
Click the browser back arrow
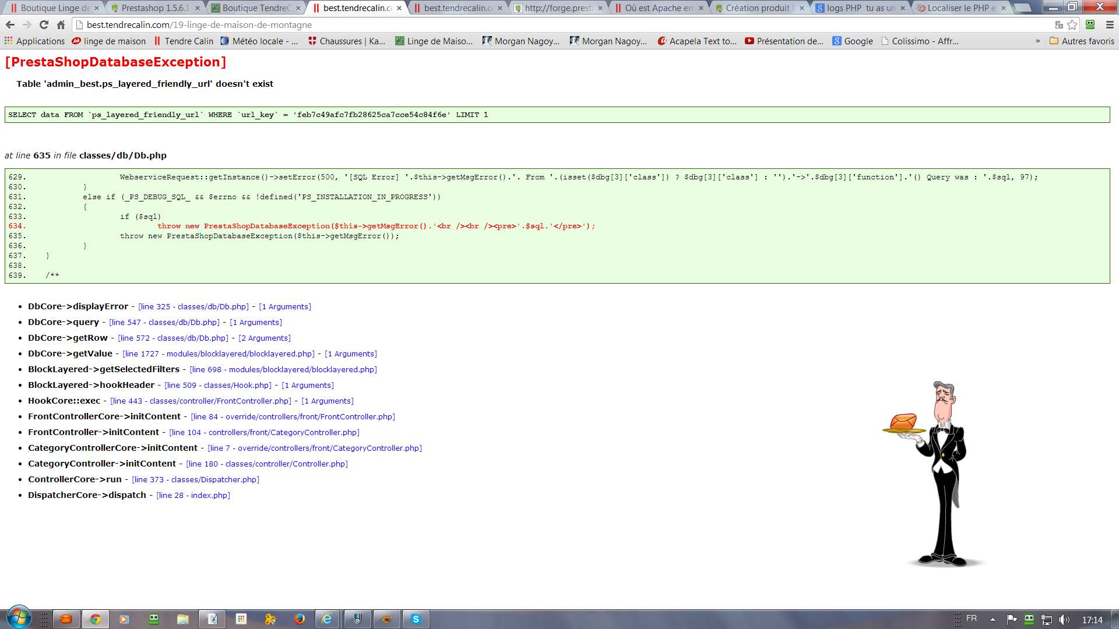(10, 25)
